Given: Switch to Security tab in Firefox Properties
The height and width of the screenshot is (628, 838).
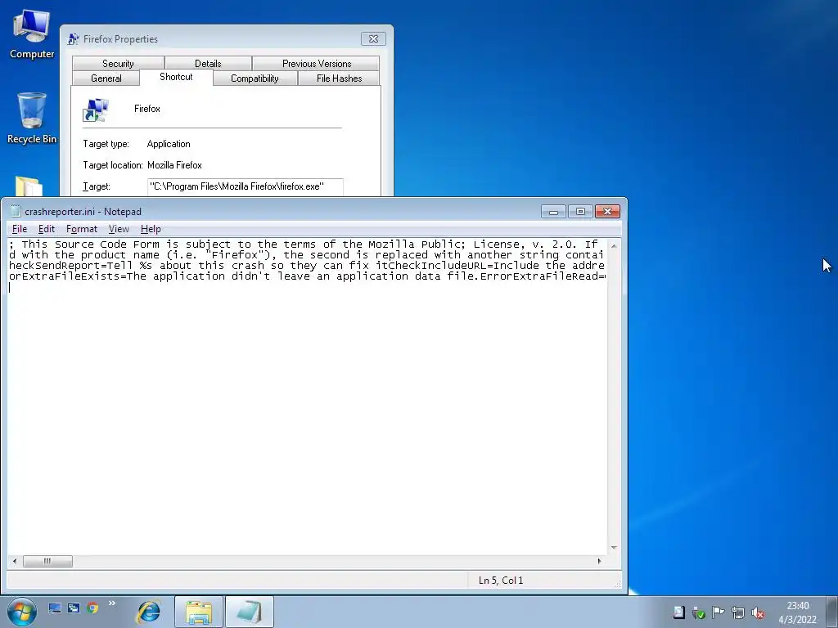Looking at the screenshot, I should click(x=118, y=64).
